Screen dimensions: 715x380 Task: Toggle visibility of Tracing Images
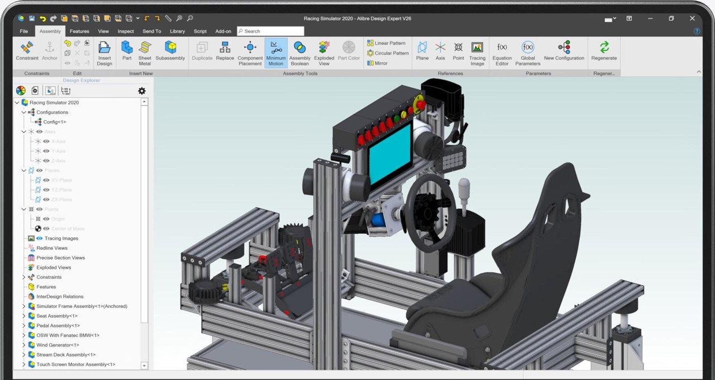tap(39, 239)
